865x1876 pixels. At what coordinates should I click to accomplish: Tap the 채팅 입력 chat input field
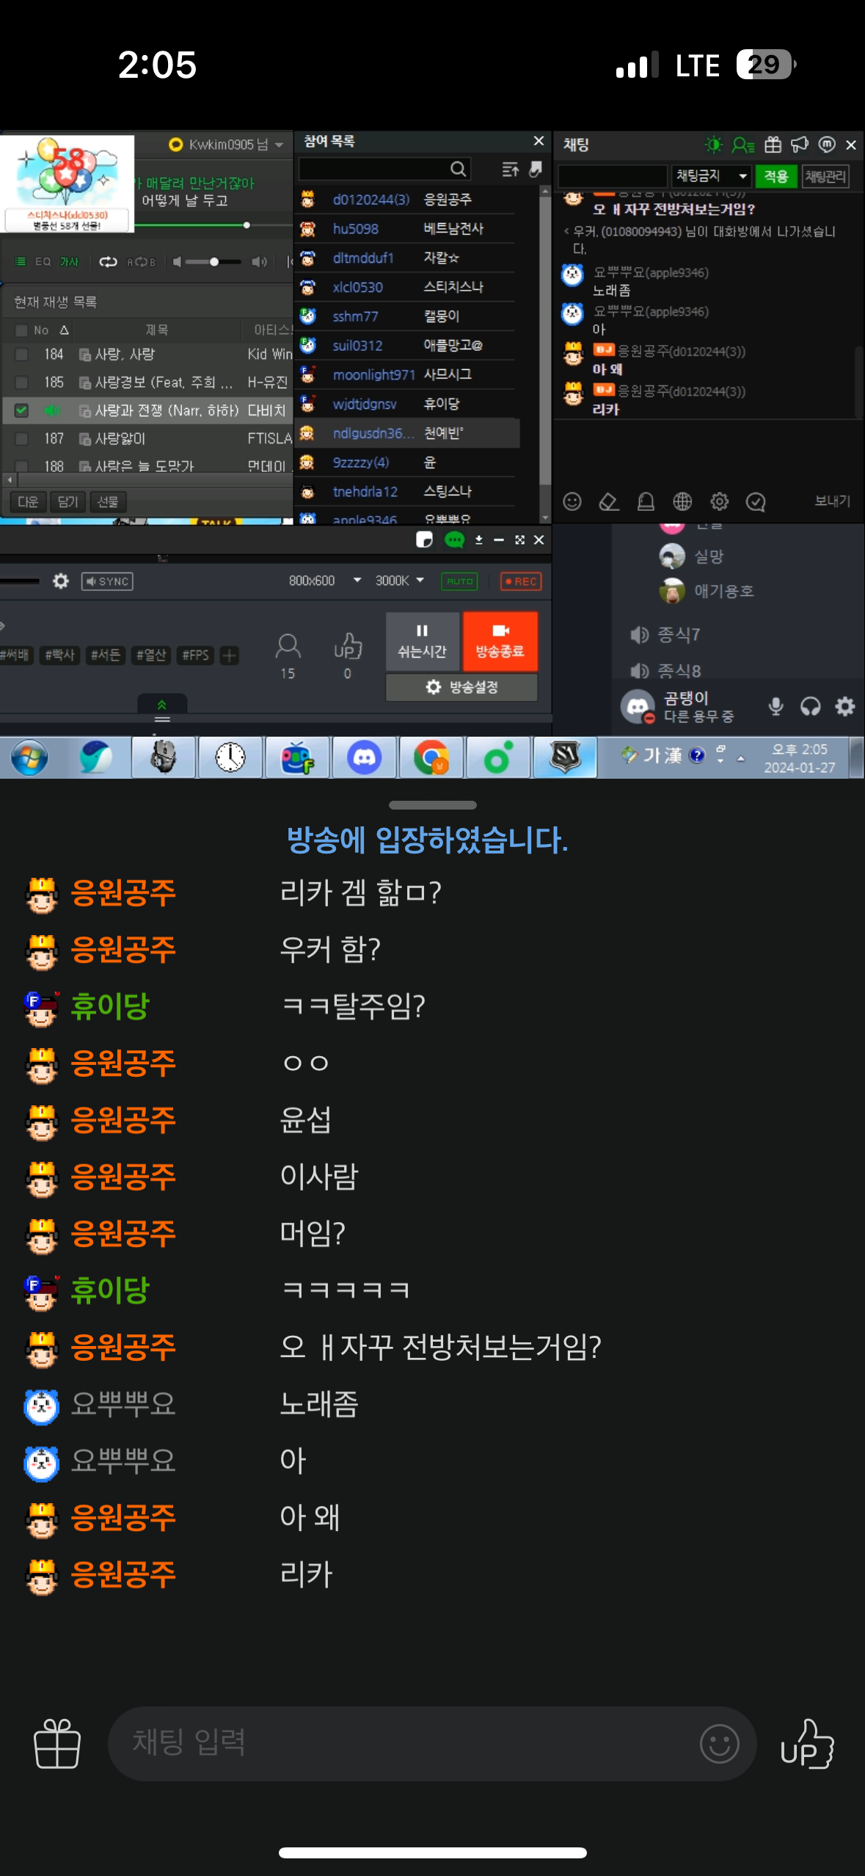click(404, 1743)
